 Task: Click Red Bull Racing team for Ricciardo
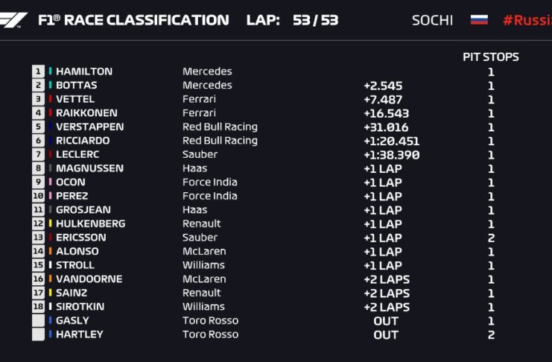click(x=220, y=141)
